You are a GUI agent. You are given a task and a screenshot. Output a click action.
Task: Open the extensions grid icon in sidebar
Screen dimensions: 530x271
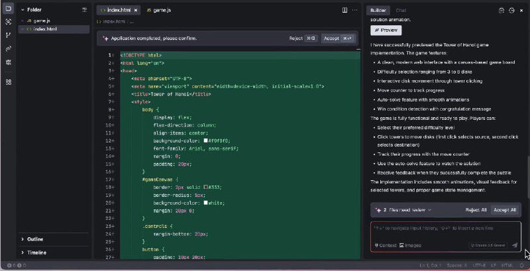click(8, 82)
